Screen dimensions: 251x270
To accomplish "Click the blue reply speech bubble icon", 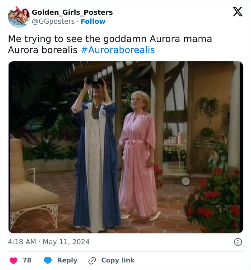I will tap(48, 260).
